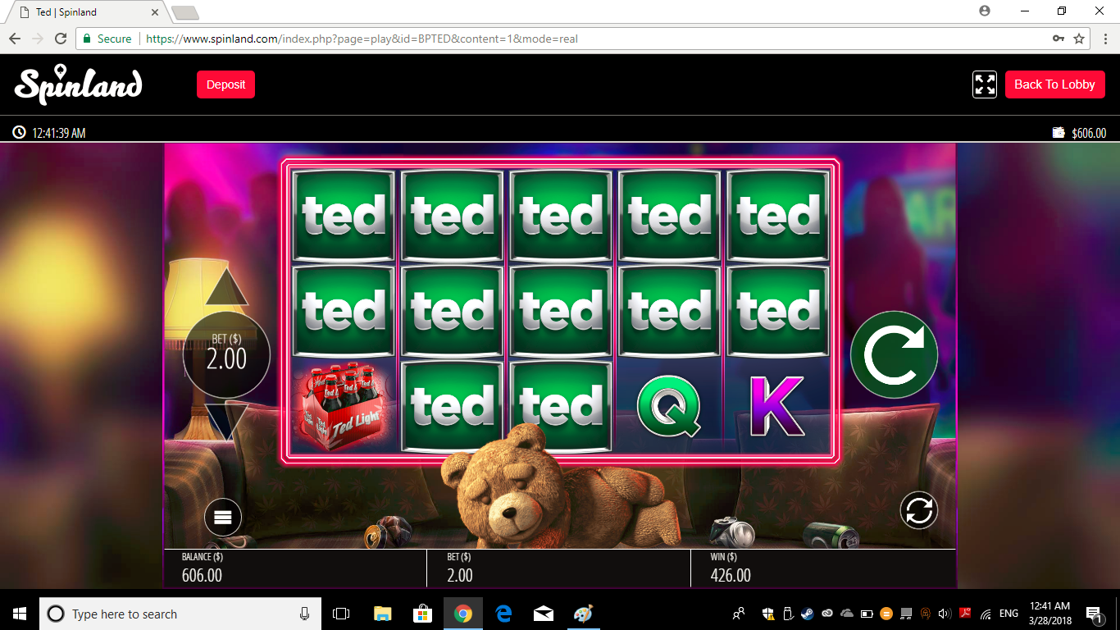
Task: Click the Cortana microphone icon
Action: click(x=305, y=614)
